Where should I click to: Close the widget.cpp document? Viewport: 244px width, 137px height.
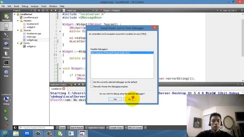(x=96, y=10)
